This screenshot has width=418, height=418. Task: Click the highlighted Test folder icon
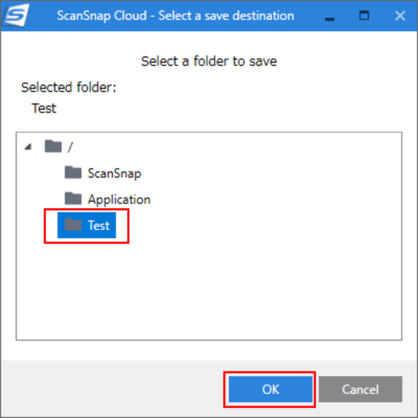(x=73, y=225)
